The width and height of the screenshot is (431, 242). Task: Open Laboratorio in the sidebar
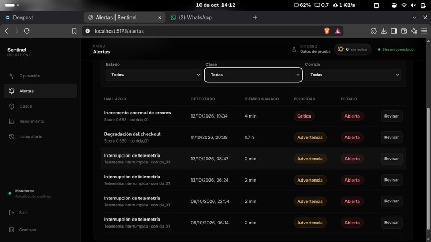click(x=40, y=137)
